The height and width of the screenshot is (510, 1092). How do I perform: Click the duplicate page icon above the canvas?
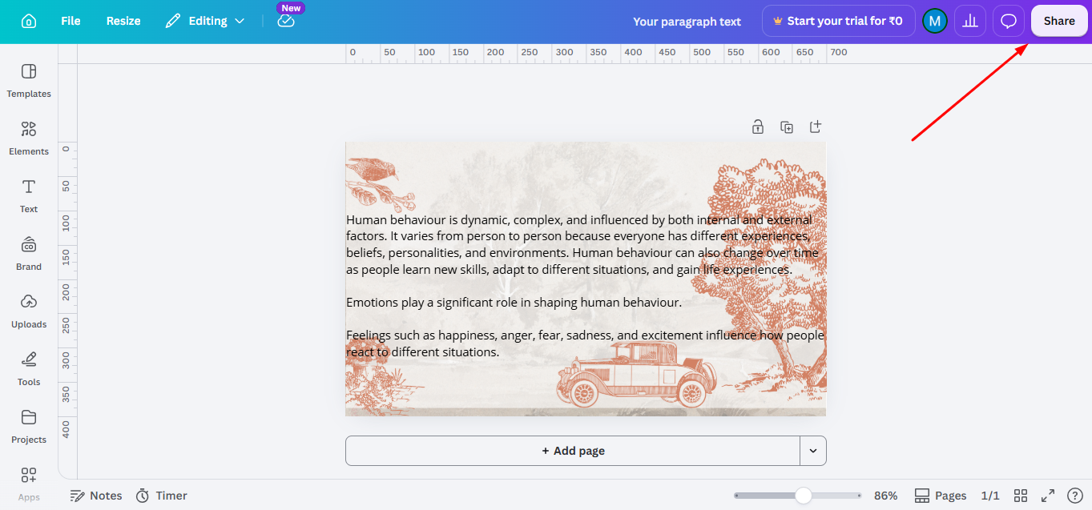click(787, 126)
